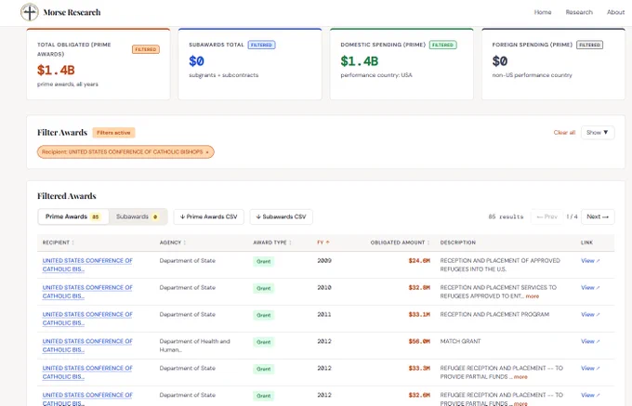Screen dimensions: 632x406
Task: Click the FILTERED badge on Total Obligated card
Action: pyautogui.click(x=146, y=49)
